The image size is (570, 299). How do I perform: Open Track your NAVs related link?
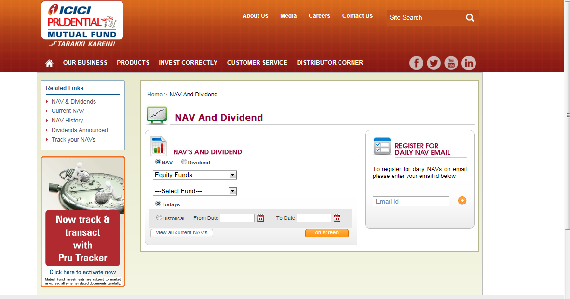73,140
